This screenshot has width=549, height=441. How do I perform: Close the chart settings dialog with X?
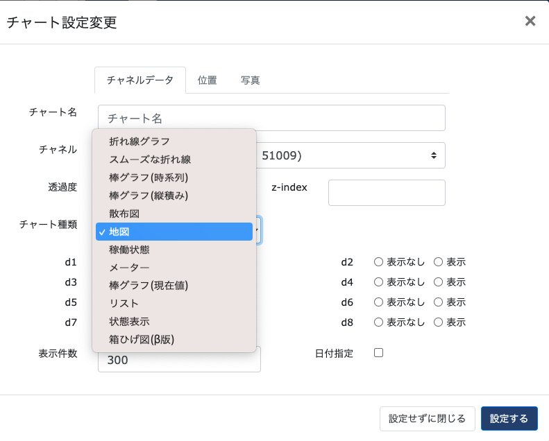(530, 21)
